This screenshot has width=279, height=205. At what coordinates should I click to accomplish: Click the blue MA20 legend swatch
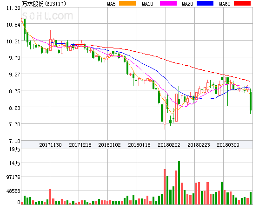coord(205,3)
